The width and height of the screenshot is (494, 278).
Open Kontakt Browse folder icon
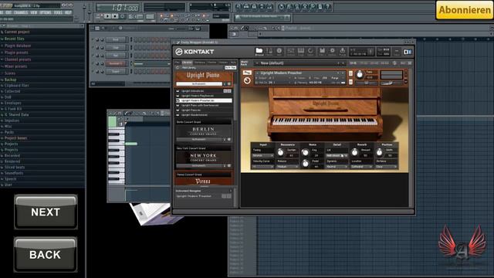click(x=259, y=52)
